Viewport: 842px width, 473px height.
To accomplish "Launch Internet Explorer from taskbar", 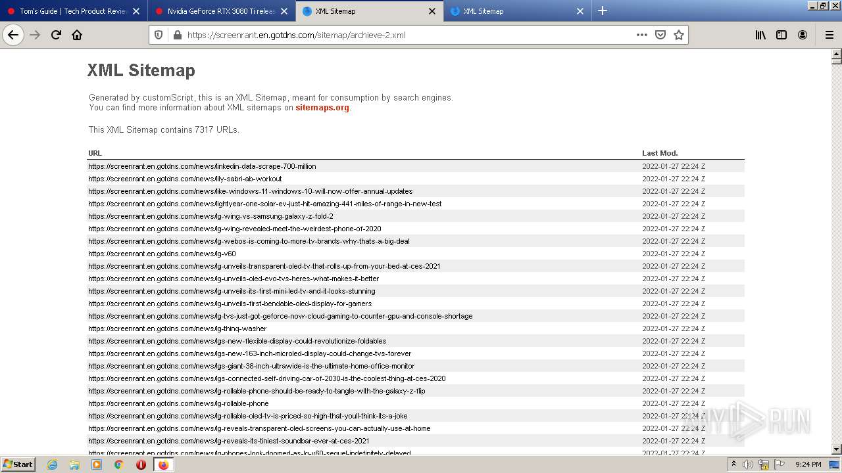I will pos(53,464).
